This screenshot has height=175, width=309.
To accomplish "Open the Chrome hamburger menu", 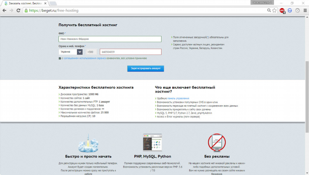I will (x=305, y=10).
